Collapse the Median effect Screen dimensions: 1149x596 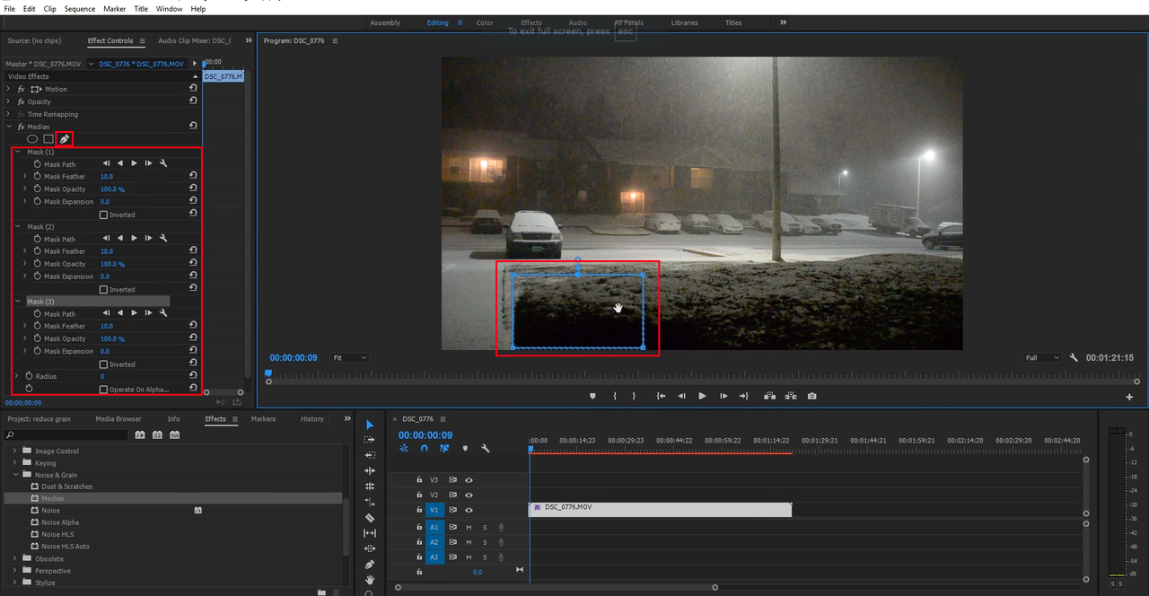coord(8,127)
